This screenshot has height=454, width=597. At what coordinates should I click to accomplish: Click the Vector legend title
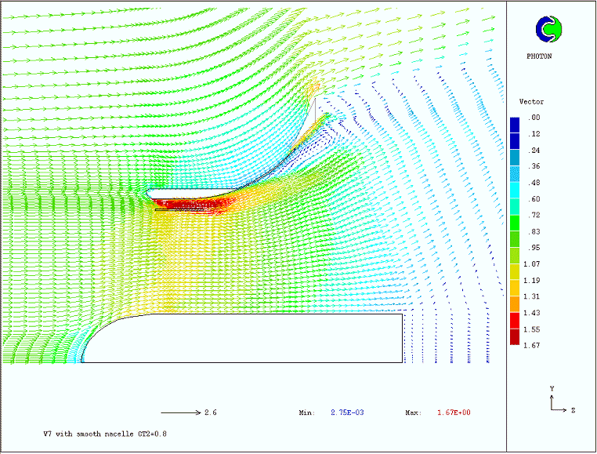(531, 102)
